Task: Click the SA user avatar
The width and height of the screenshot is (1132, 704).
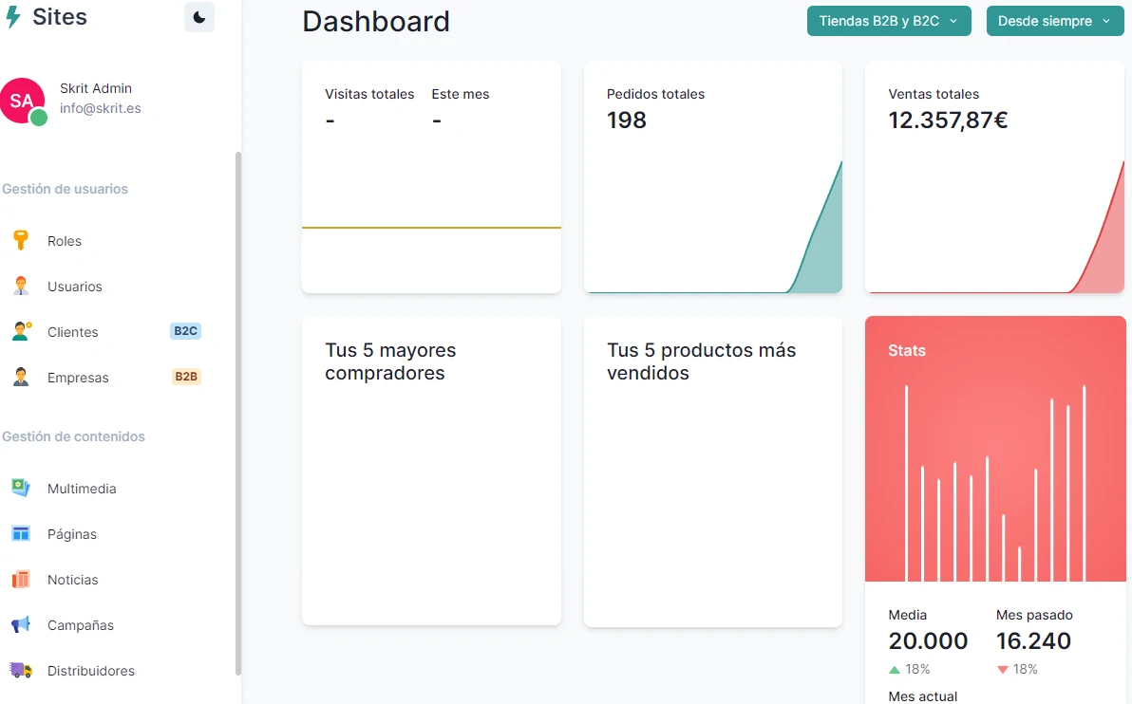Action: (x=22, y=101)
